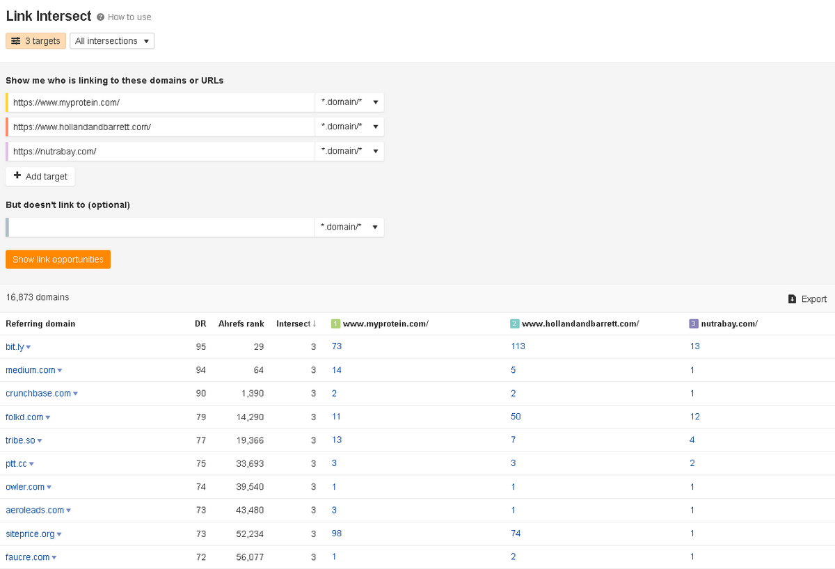The height and width of the screenshot is (569, 835).
Task: Click medium.com's 5 links to hollandandbarrett
Action: tap(514, 370)
